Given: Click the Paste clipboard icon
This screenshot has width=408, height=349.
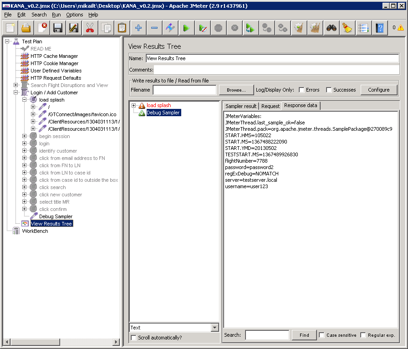Looking at the screenshot, I should click(122, 28).
